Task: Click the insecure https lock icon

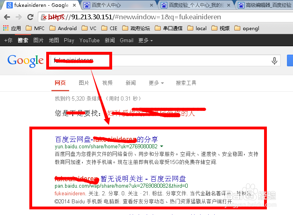Action: tap(44, 17)
